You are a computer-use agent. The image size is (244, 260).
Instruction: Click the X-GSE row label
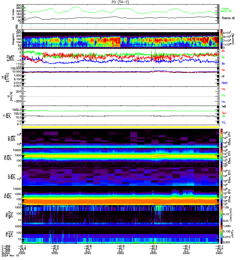(6, 246)
